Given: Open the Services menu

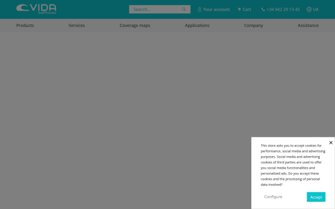Looking at the screenshot, I should [x=76, y=26].
